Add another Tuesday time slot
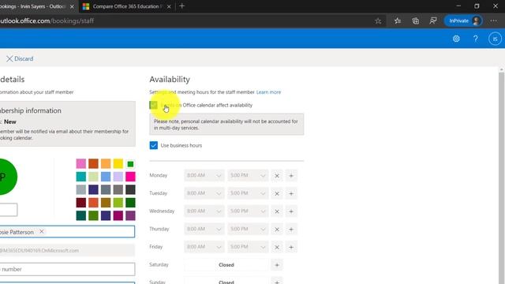The height and width of the screenshot is (284, 505). [x=291, y=193]
